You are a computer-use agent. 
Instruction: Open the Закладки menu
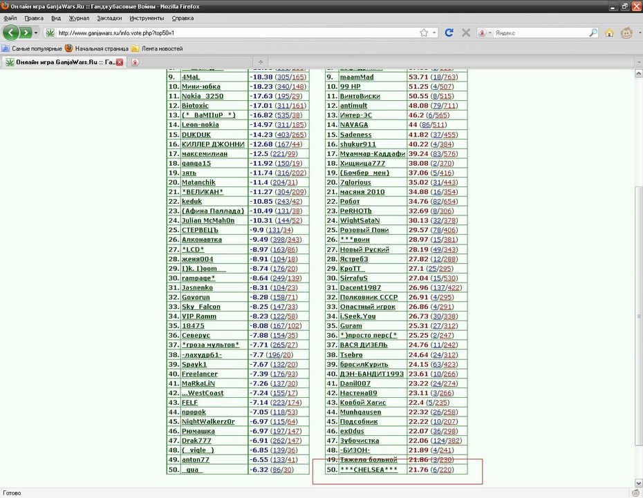[x=109, y=18]
